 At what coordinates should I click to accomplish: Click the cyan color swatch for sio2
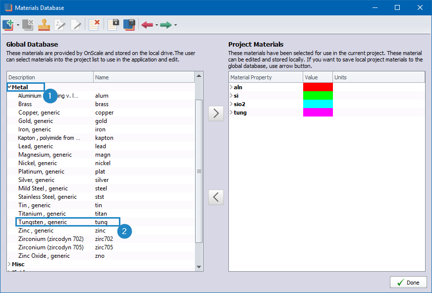tap(318, 104)
